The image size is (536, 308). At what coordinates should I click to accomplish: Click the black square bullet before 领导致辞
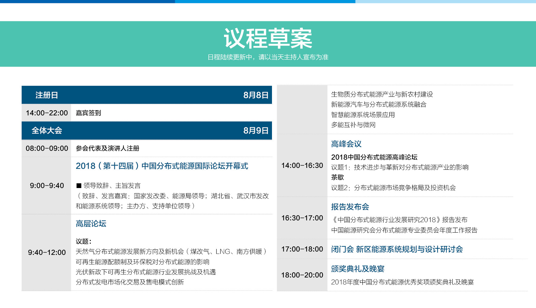pos(79,186)
